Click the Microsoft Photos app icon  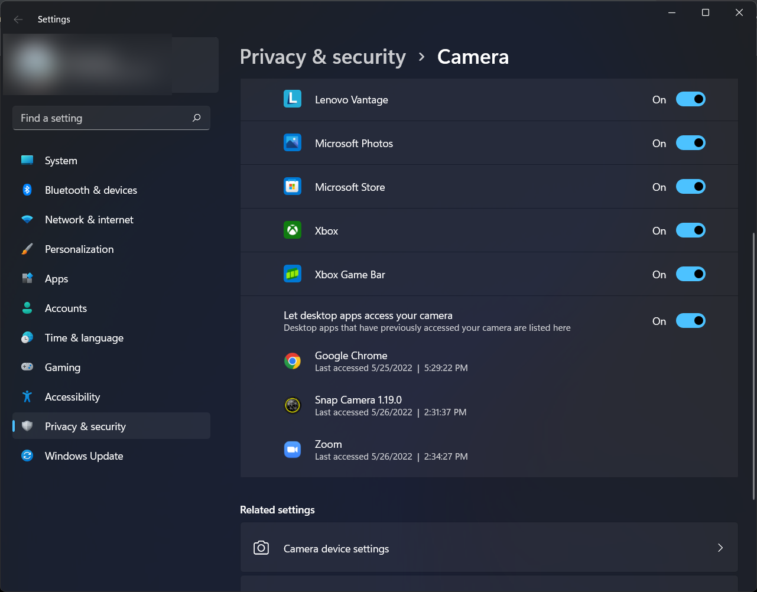[293, 143]
